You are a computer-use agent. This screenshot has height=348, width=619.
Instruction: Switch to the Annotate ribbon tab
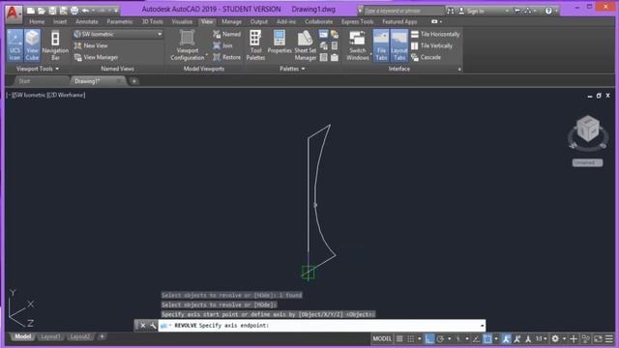(87, 21)
